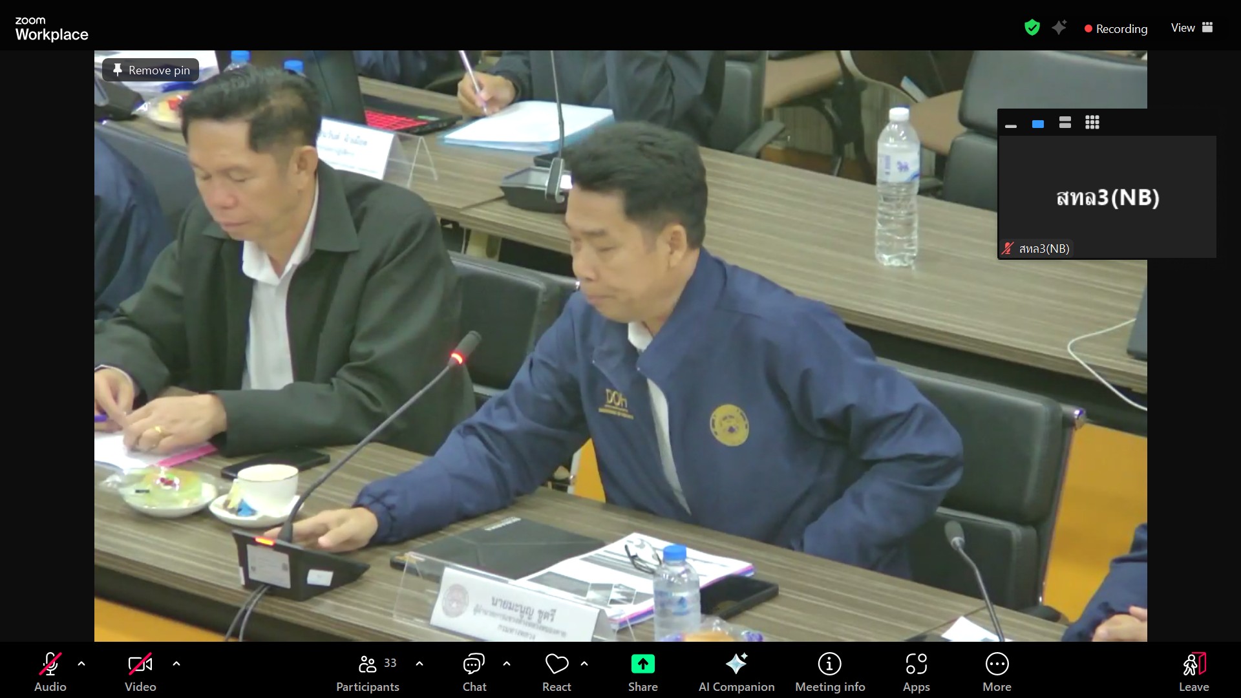Screen dimensions: 1241x698
Task: Open the React heart icon
Action: [557, 664]
